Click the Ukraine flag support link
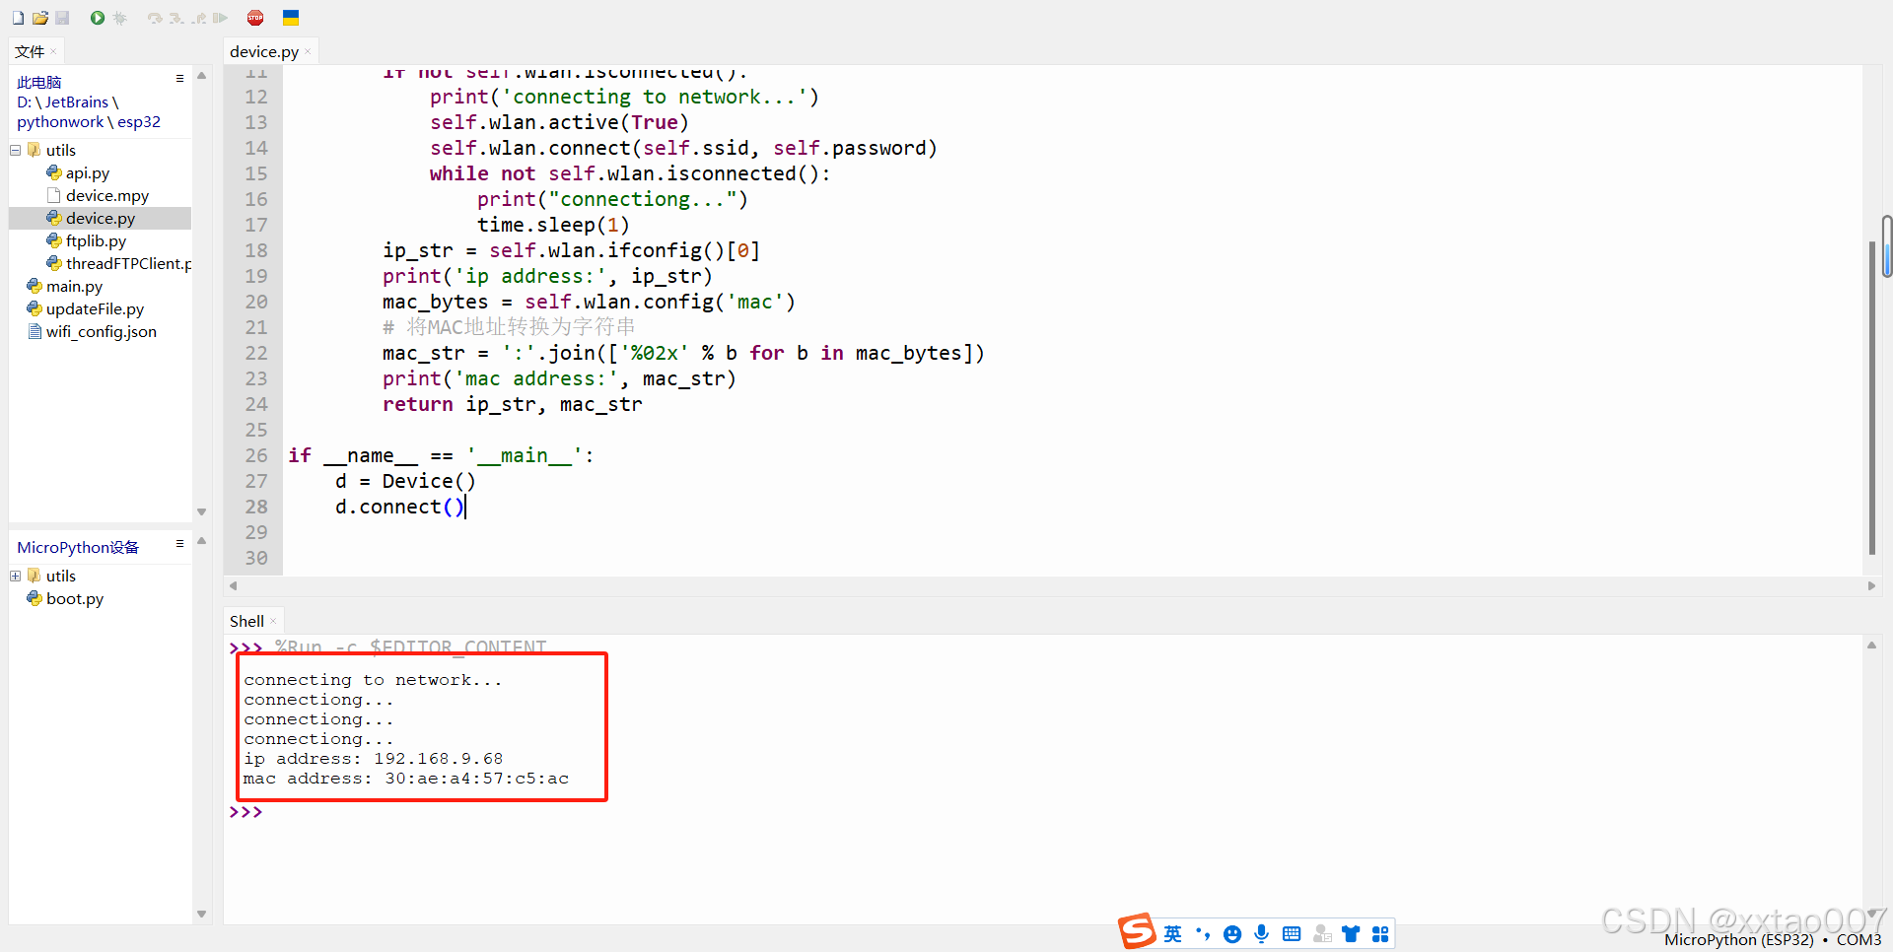The height and width of the screenshot is (952, 1893). 290,17
